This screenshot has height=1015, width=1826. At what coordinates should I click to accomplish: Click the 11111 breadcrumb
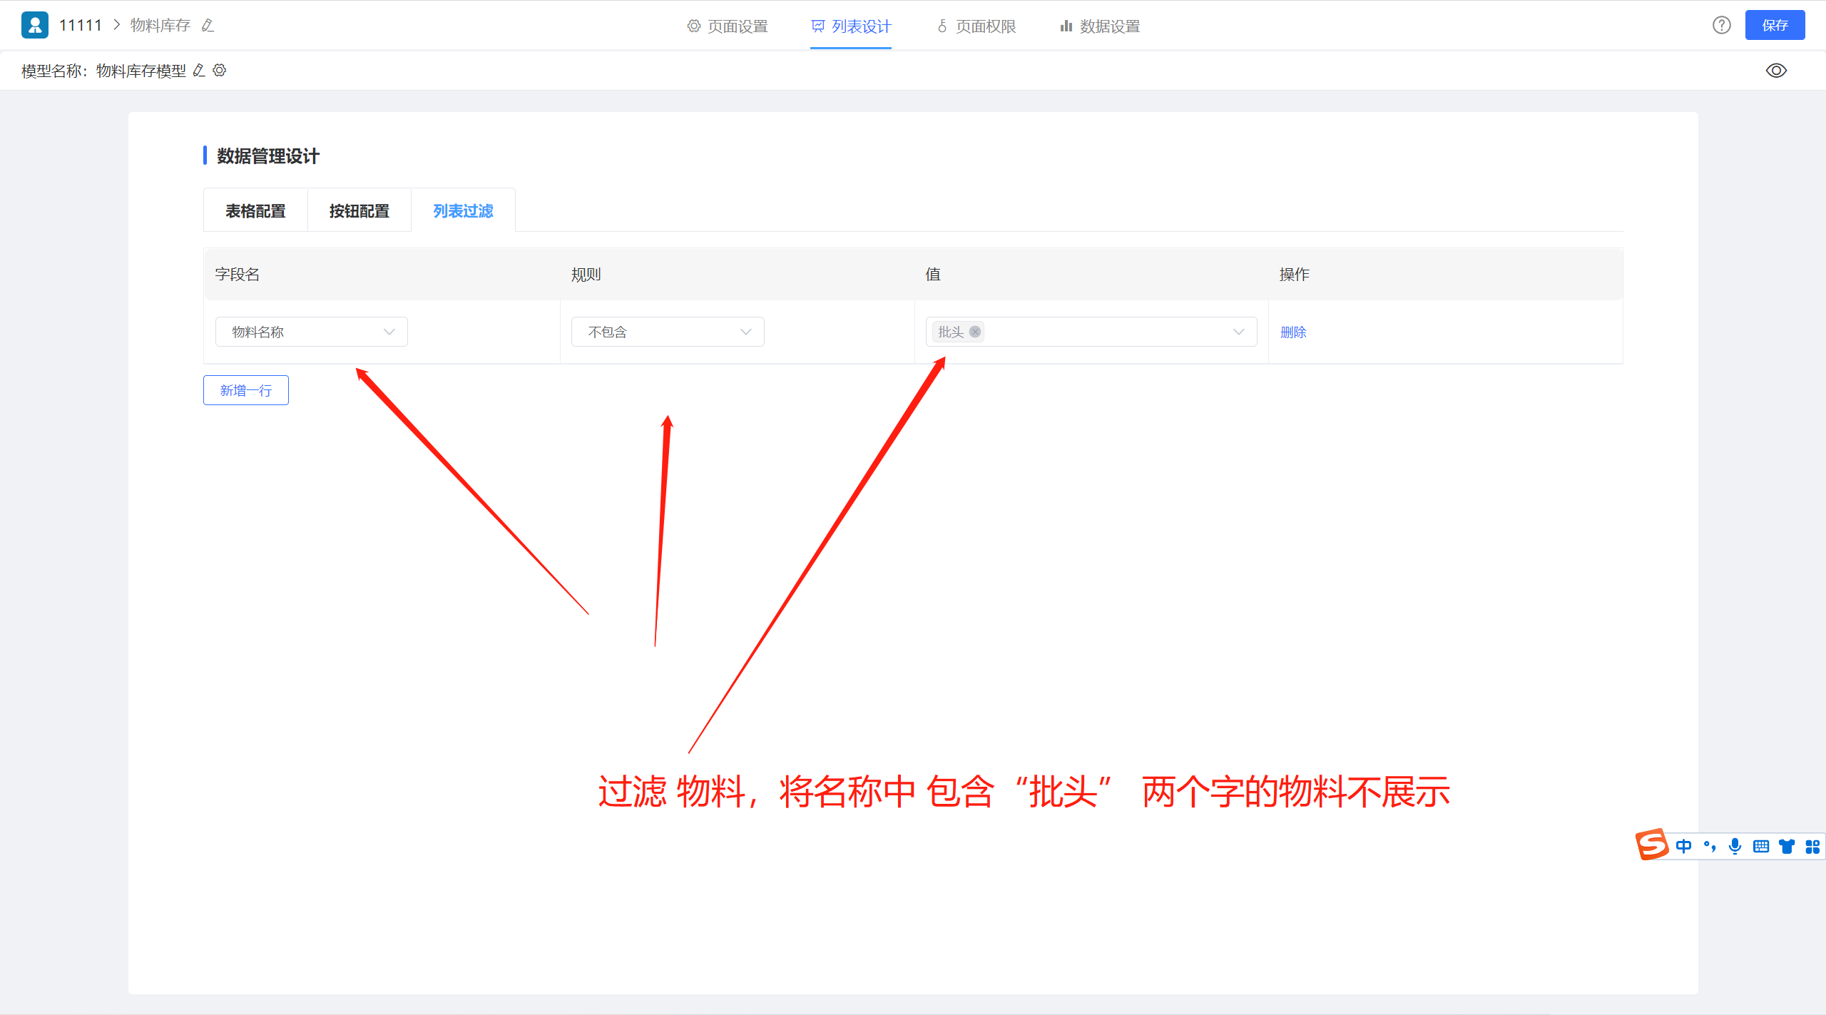[x=81, y=26]
